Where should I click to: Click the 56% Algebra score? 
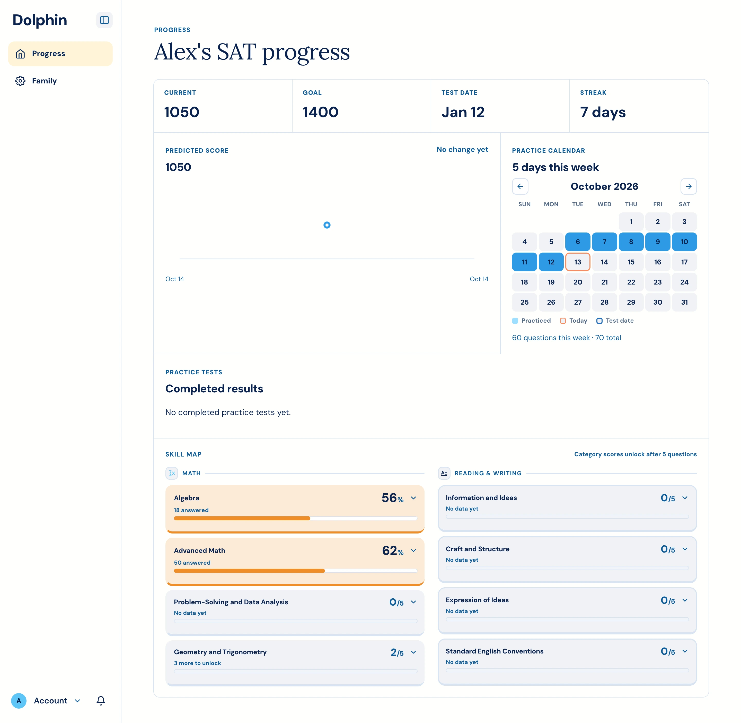click(392, 498)
